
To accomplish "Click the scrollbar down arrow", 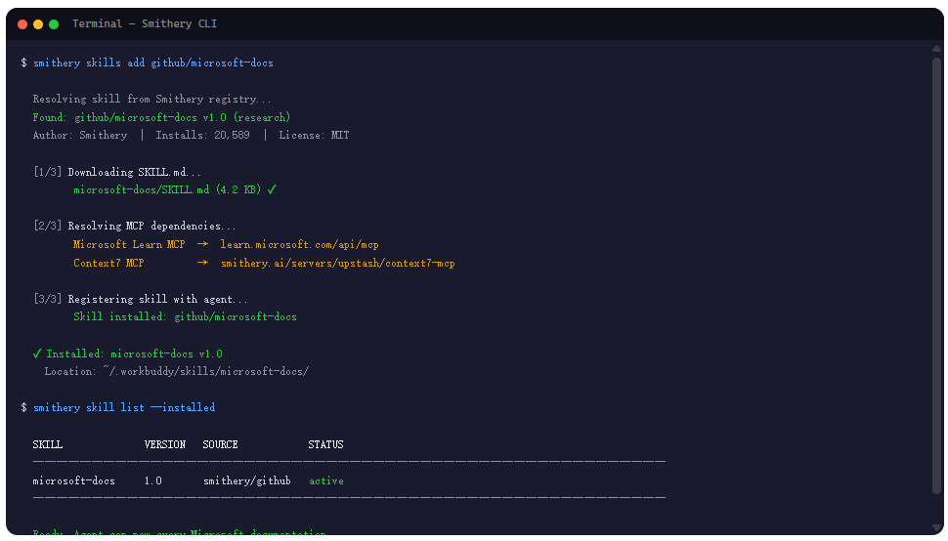I will 937,529.
